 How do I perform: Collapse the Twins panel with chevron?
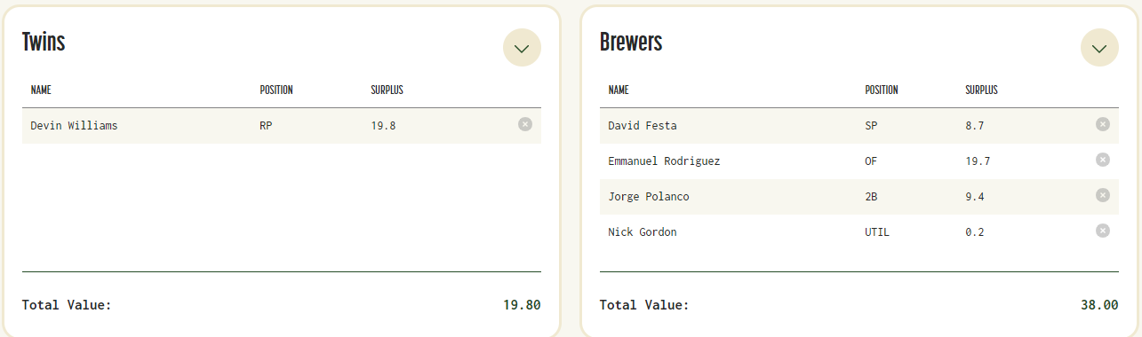click(522, 48)
